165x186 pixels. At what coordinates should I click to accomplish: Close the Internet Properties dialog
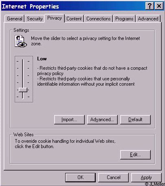pyautogui.click(x=159, y=6)
